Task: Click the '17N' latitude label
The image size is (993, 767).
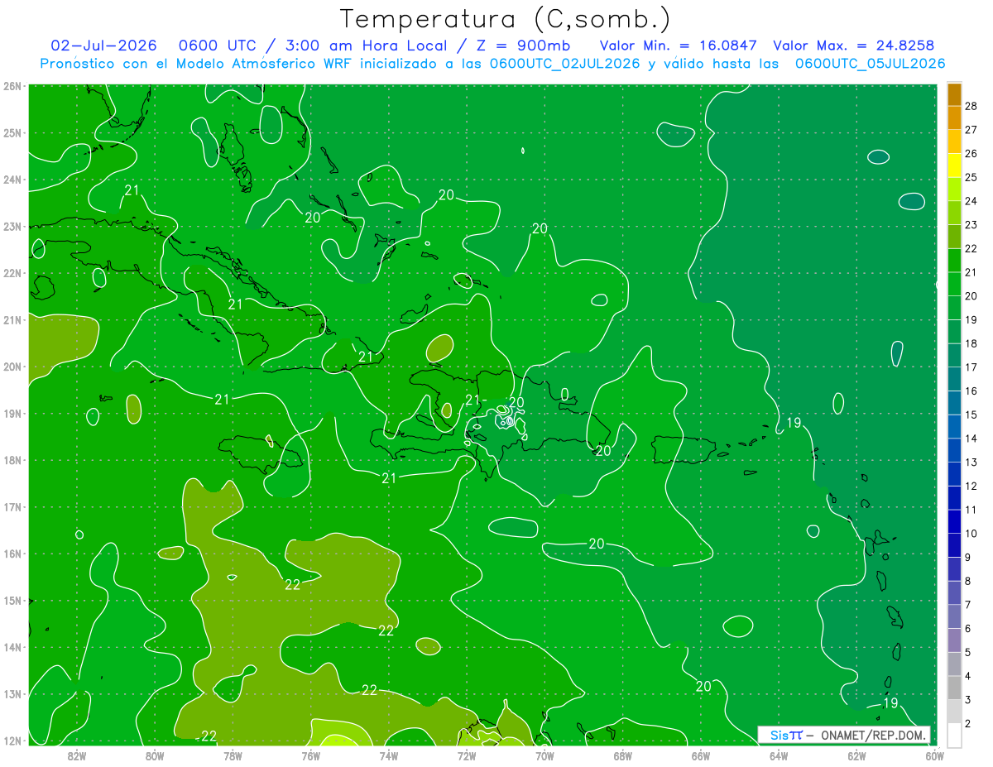Action: pos(12,506)
